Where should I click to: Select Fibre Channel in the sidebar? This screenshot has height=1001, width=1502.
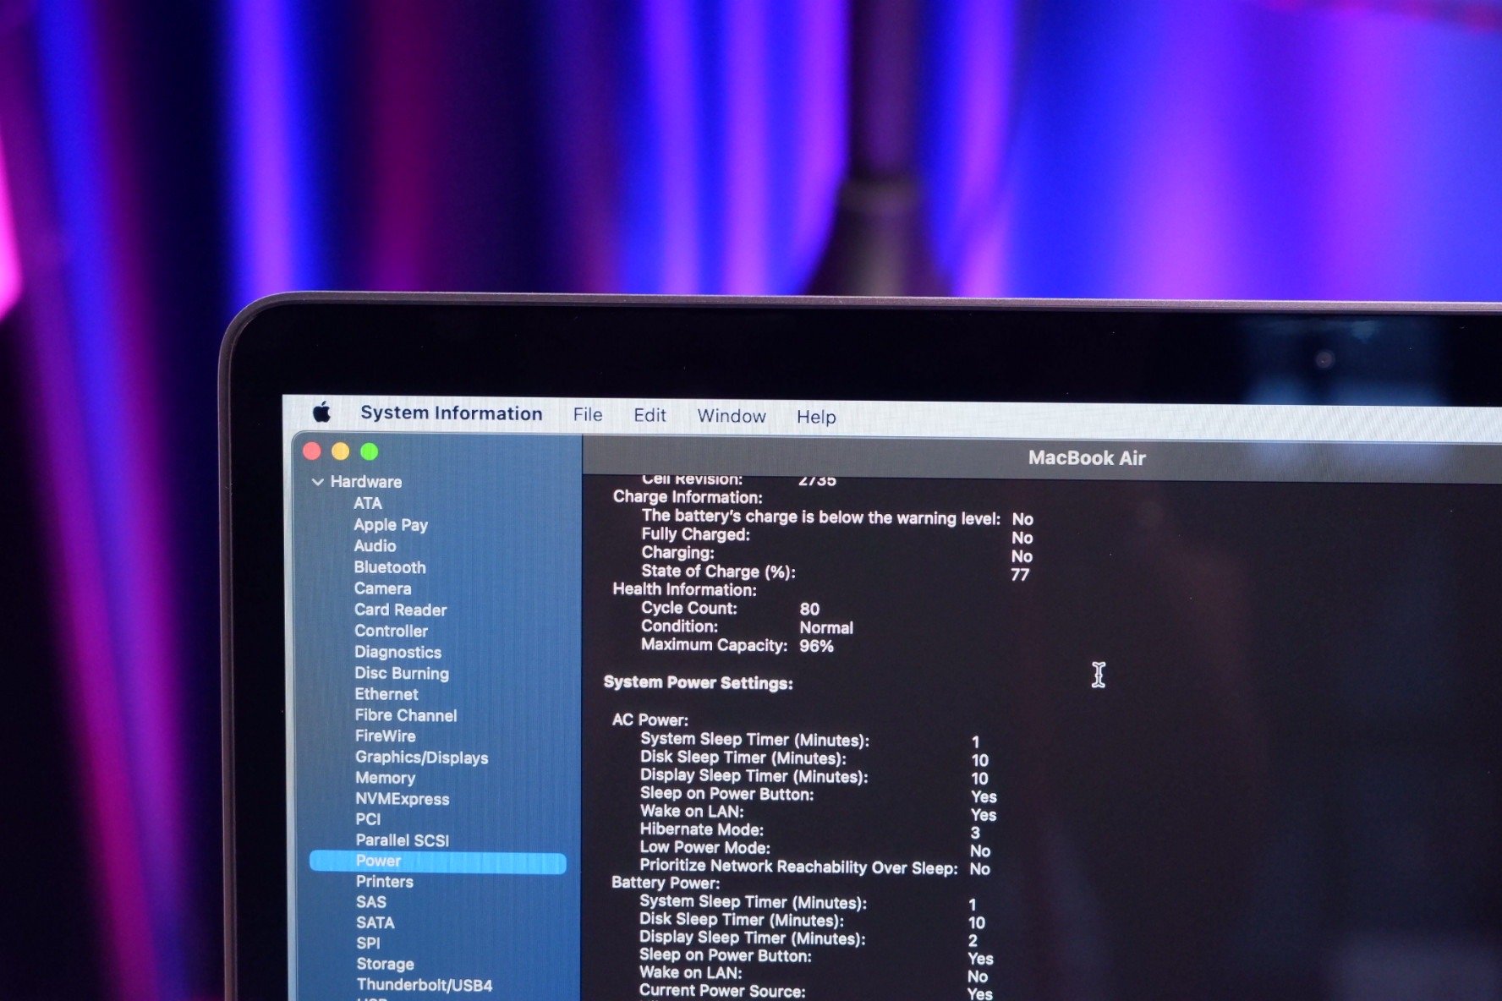406,715
